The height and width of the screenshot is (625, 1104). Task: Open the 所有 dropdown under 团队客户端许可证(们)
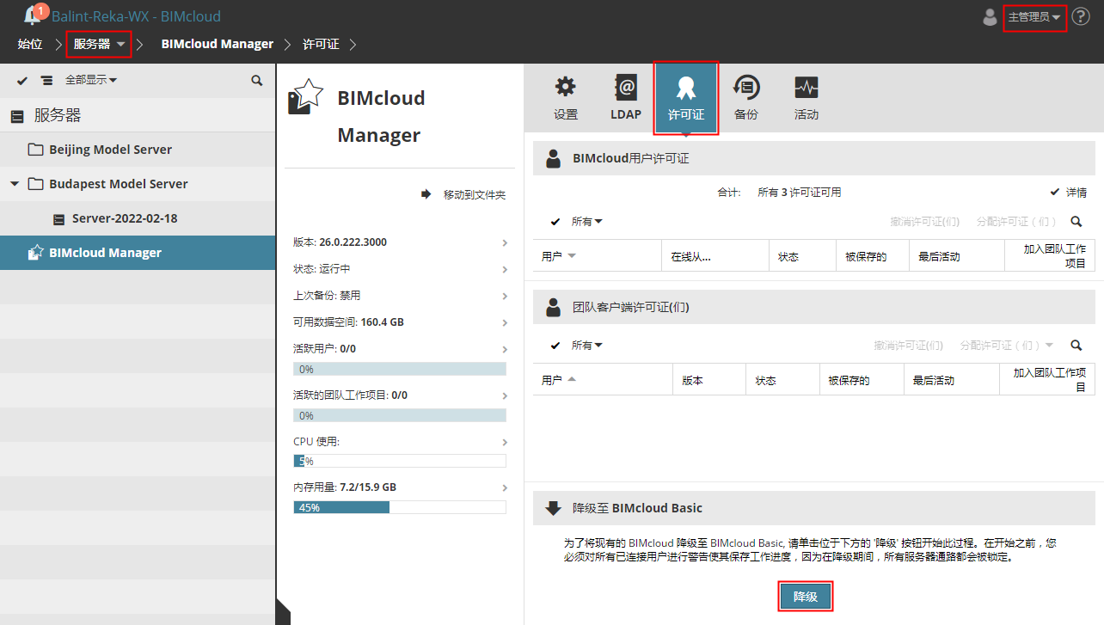587,346
